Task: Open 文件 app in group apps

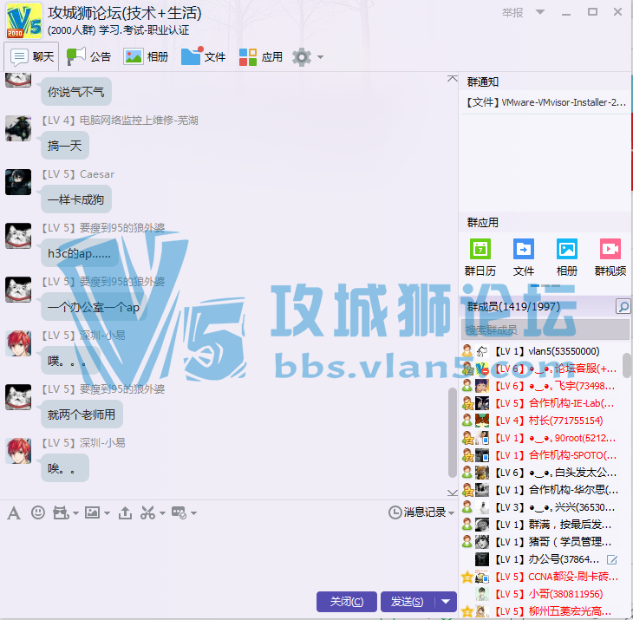Action: (x=523, y=258)
